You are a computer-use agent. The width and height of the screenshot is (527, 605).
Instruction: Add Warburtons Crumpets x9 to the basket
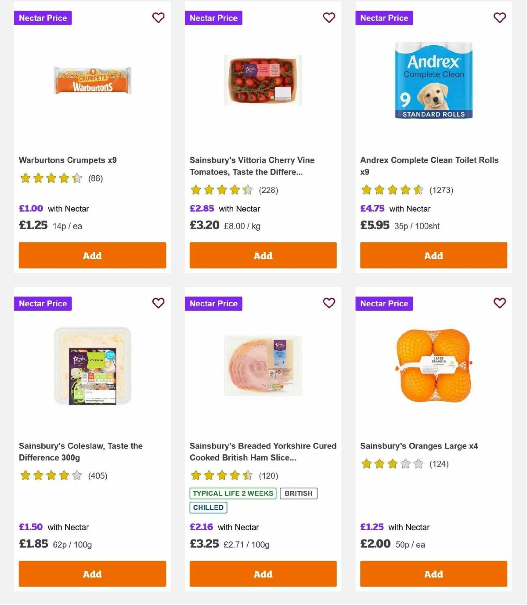tap(92, 255)
